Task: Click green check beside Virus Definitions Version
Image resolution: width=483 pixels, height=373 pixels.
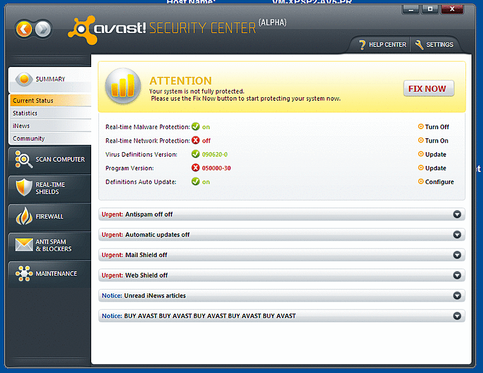Action: [x=196, y=154]
